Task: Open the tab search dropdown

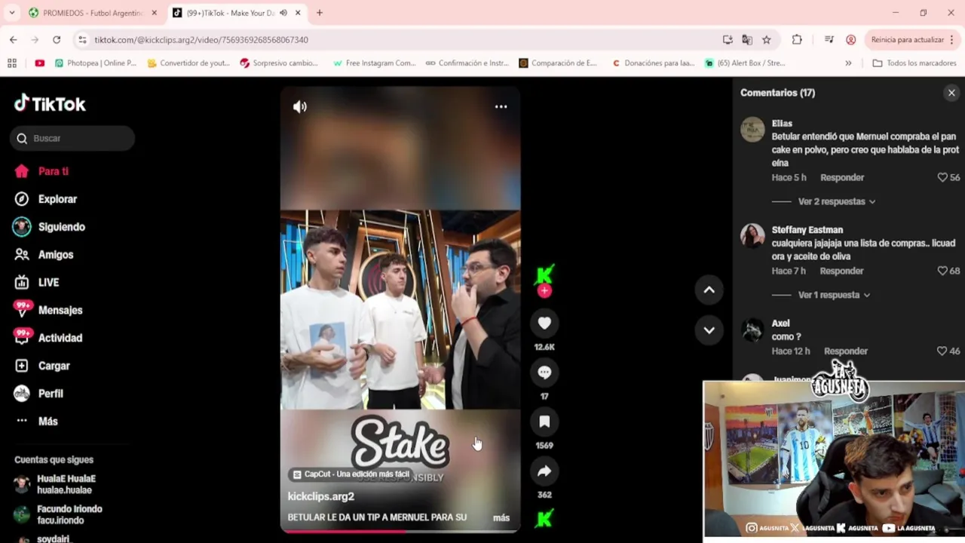Action: tap(11, 13)
